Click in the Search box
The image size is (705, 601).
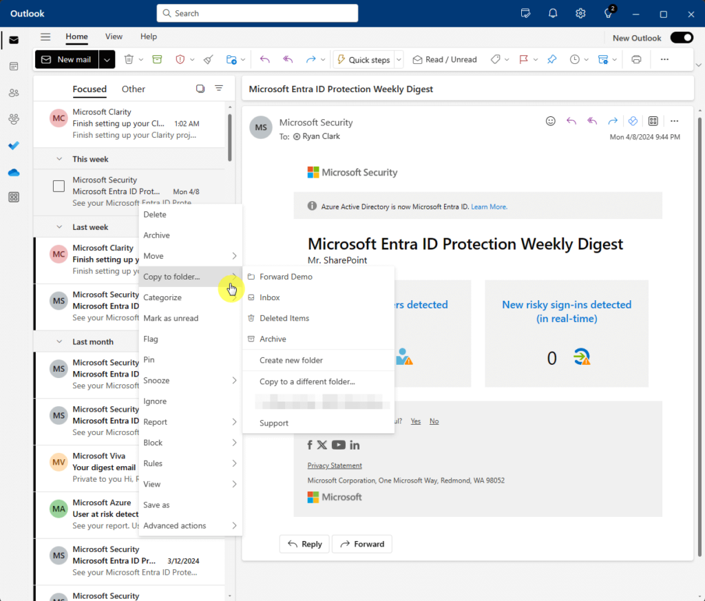(257, 13)
